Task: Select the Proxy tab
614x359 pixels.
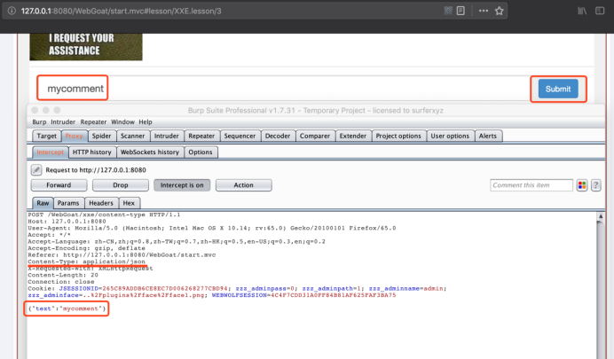Action: [74, 136]
